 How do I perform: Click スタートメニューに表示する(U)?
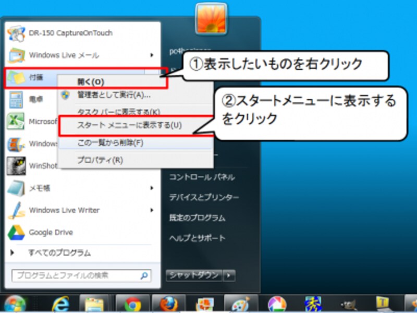coord(129,125)
